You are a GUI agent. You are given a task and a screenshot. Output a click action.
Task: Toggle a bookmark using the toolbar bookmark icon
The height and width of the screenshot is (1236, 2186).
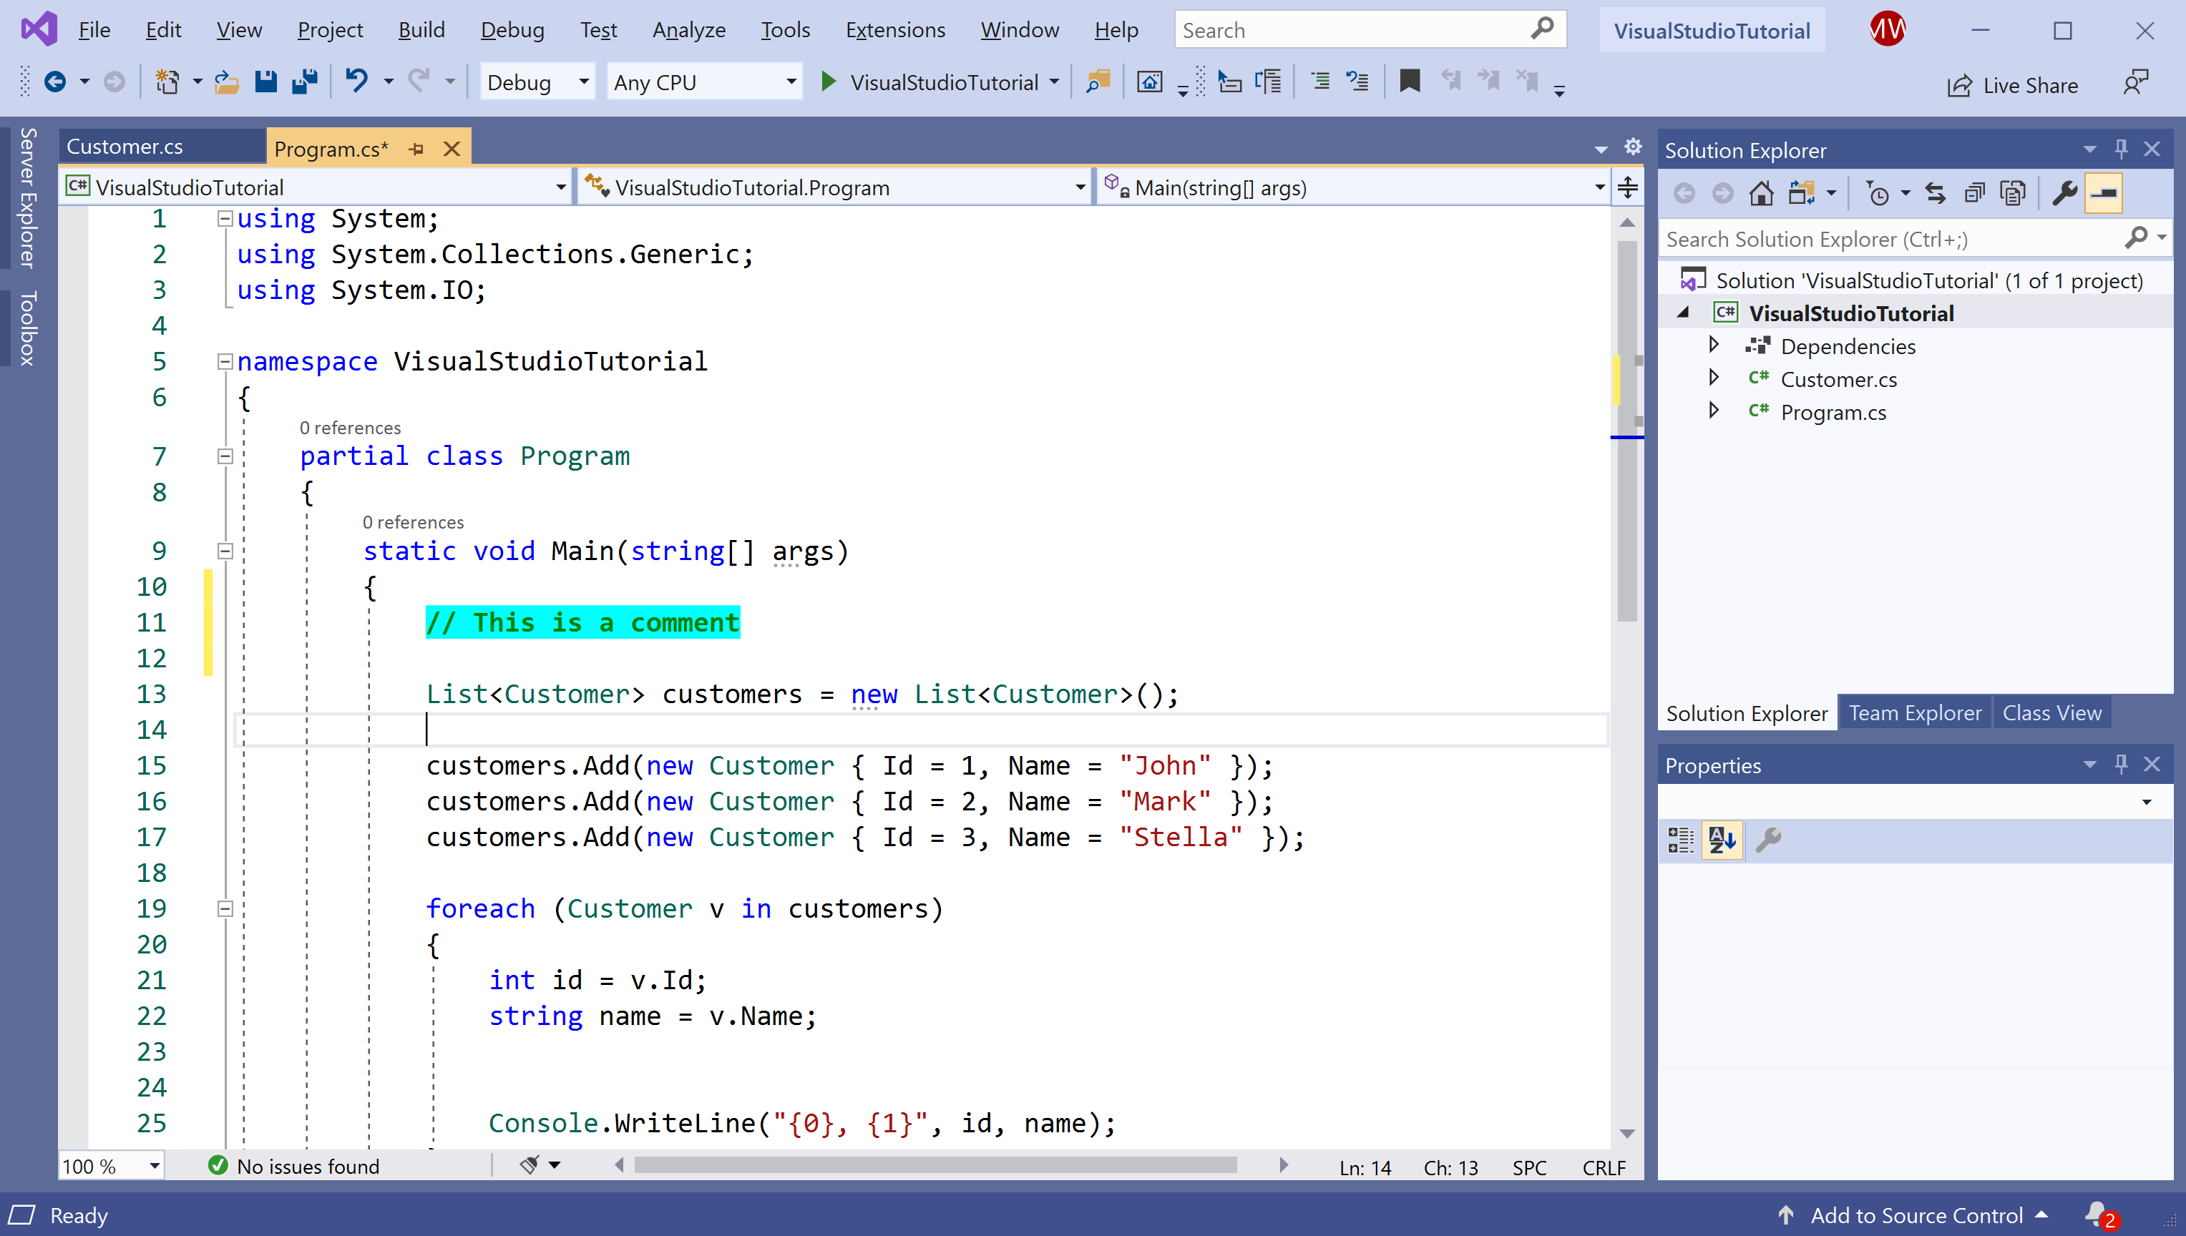pyautogui.click(x=1409, y=82)
